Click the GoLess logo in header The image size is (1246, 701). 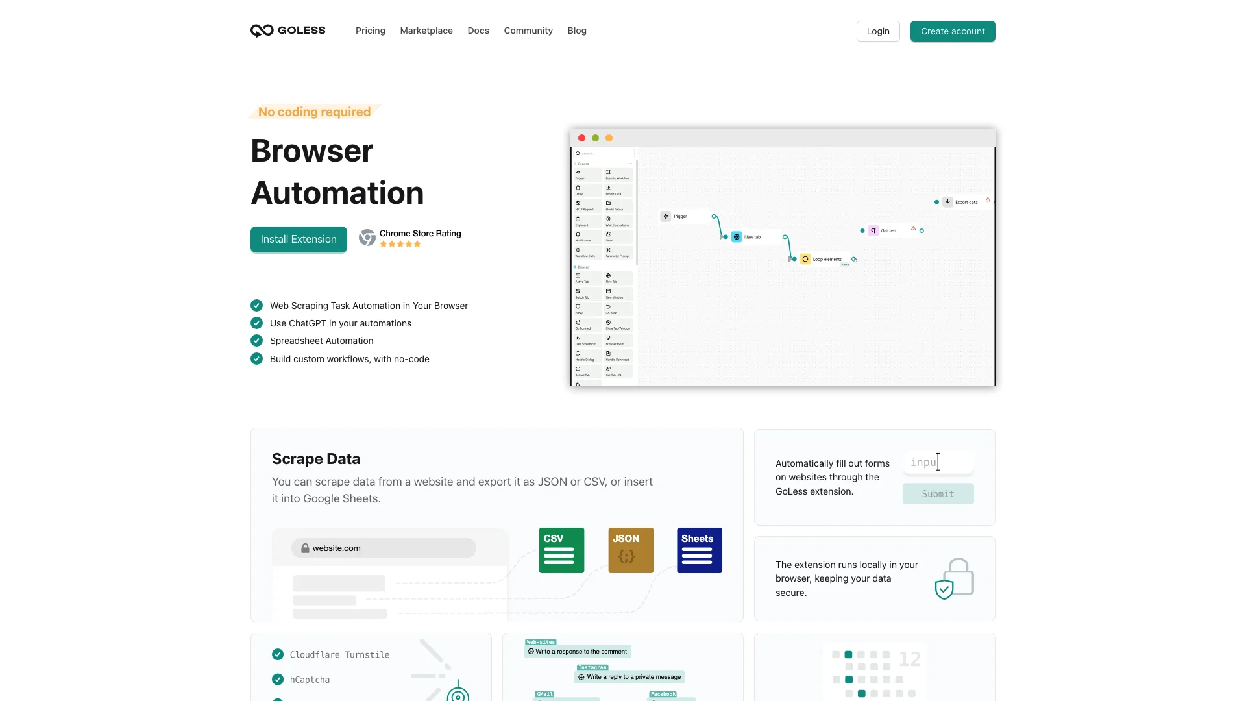point(288,31)
